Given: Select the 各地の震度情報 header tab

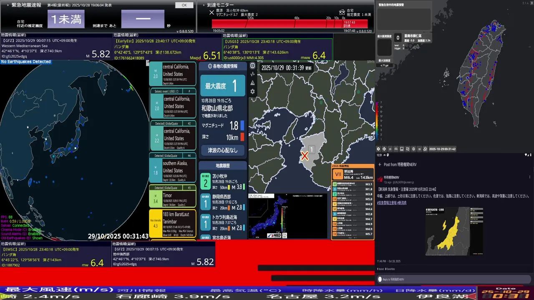Looking at the screenshot, I should (x=223, y=66).
